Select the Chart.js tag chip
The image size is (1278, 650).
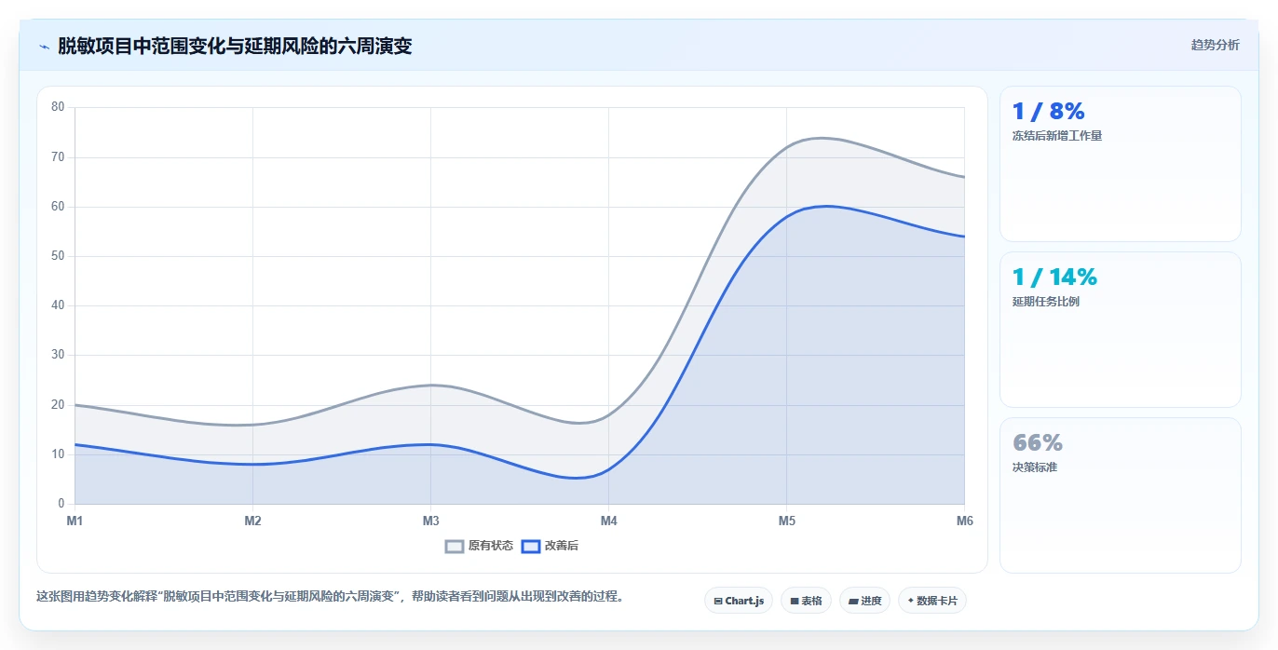coord(739,601)
